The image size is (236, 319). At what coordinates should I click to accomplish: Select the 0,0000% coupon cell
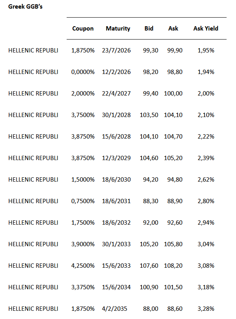83,72
